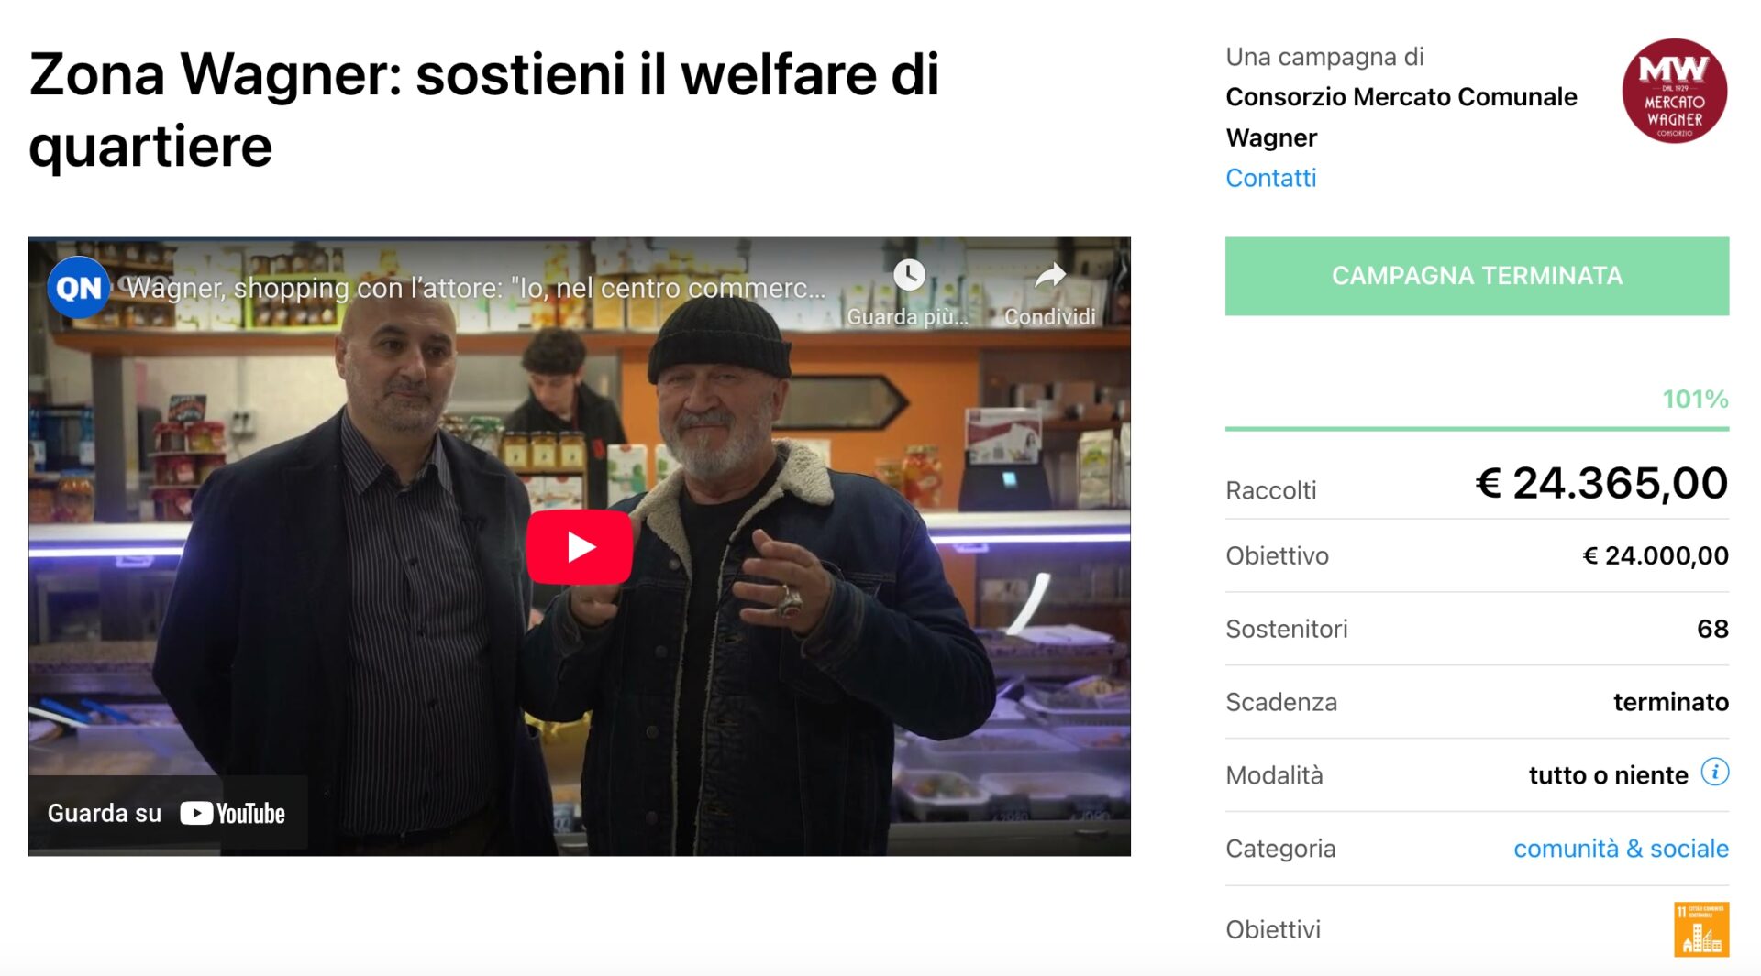Screen dimensions: 1761x976
Task: Click the QN channel logo icon
Action: point(78,288)
